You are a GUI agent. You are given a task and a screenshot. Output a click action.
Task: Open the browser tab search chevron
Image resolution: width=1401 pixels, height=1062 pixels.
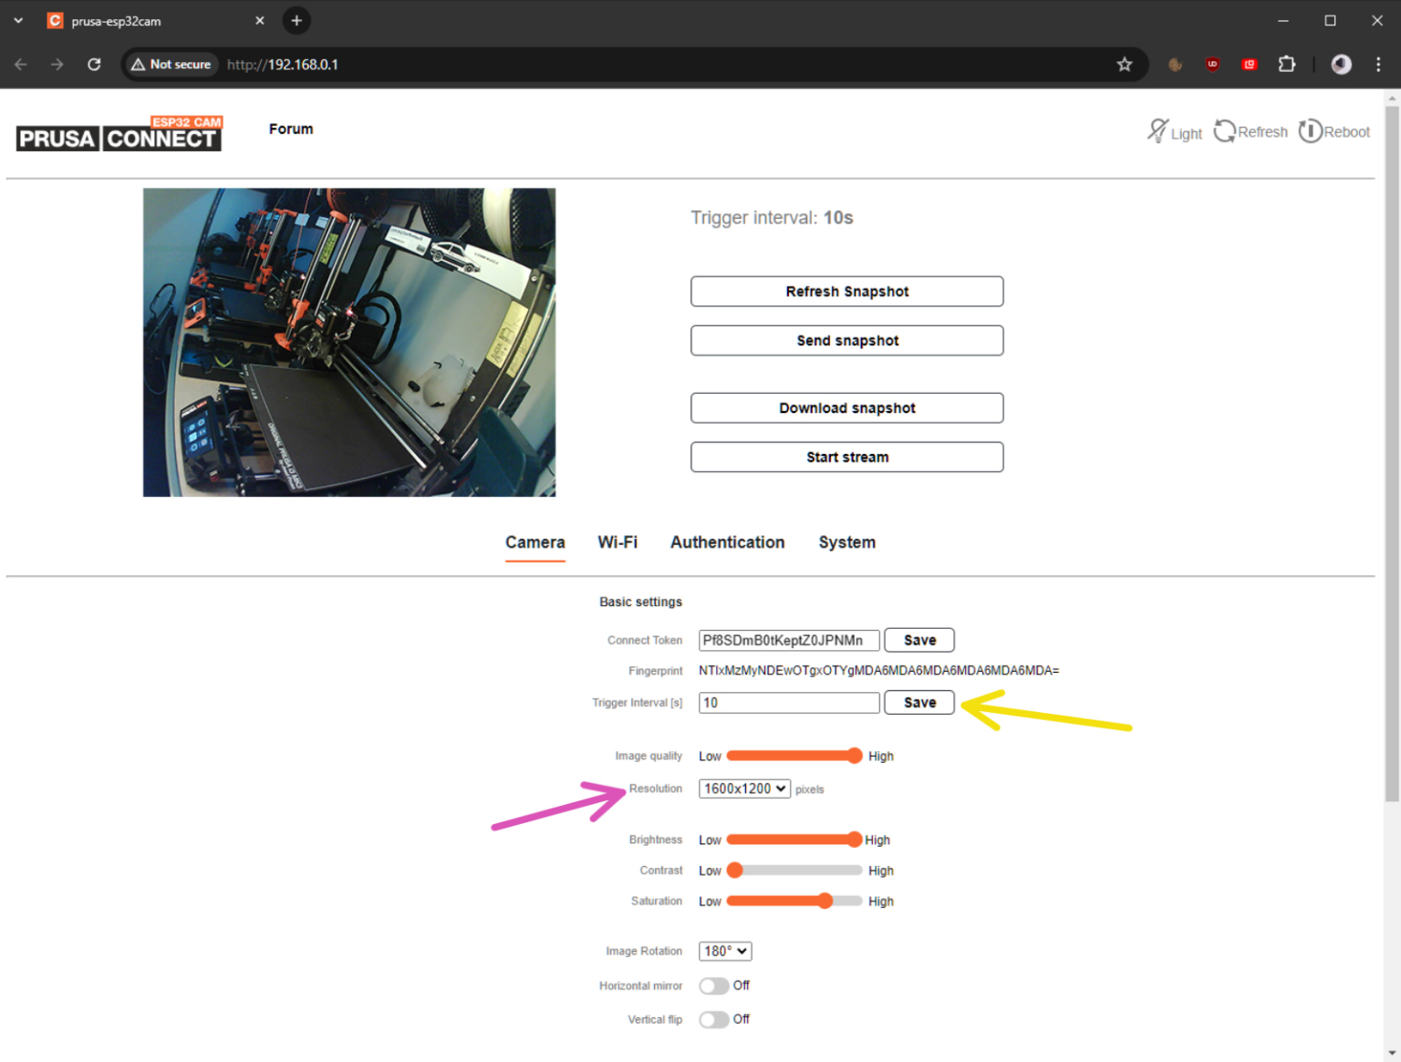(x=18, y=19)
